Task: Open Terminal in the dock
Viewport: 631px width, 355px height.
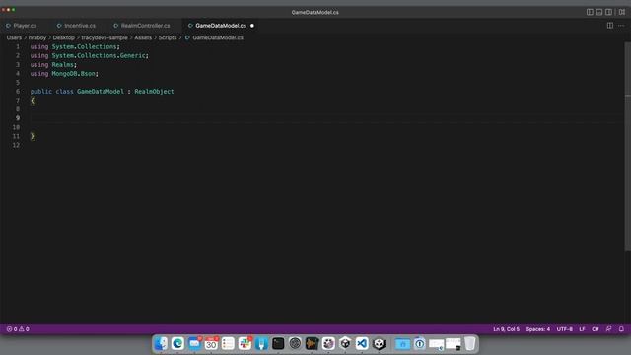Action: pos(278,344)
